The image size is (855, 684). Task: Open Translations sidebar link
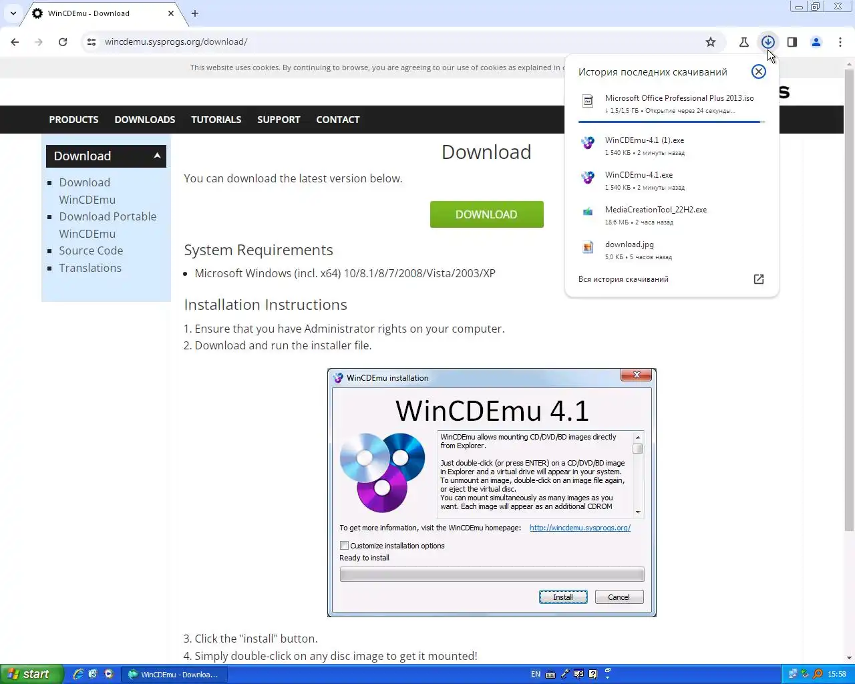pyautogui.click(x=90, y=268)
